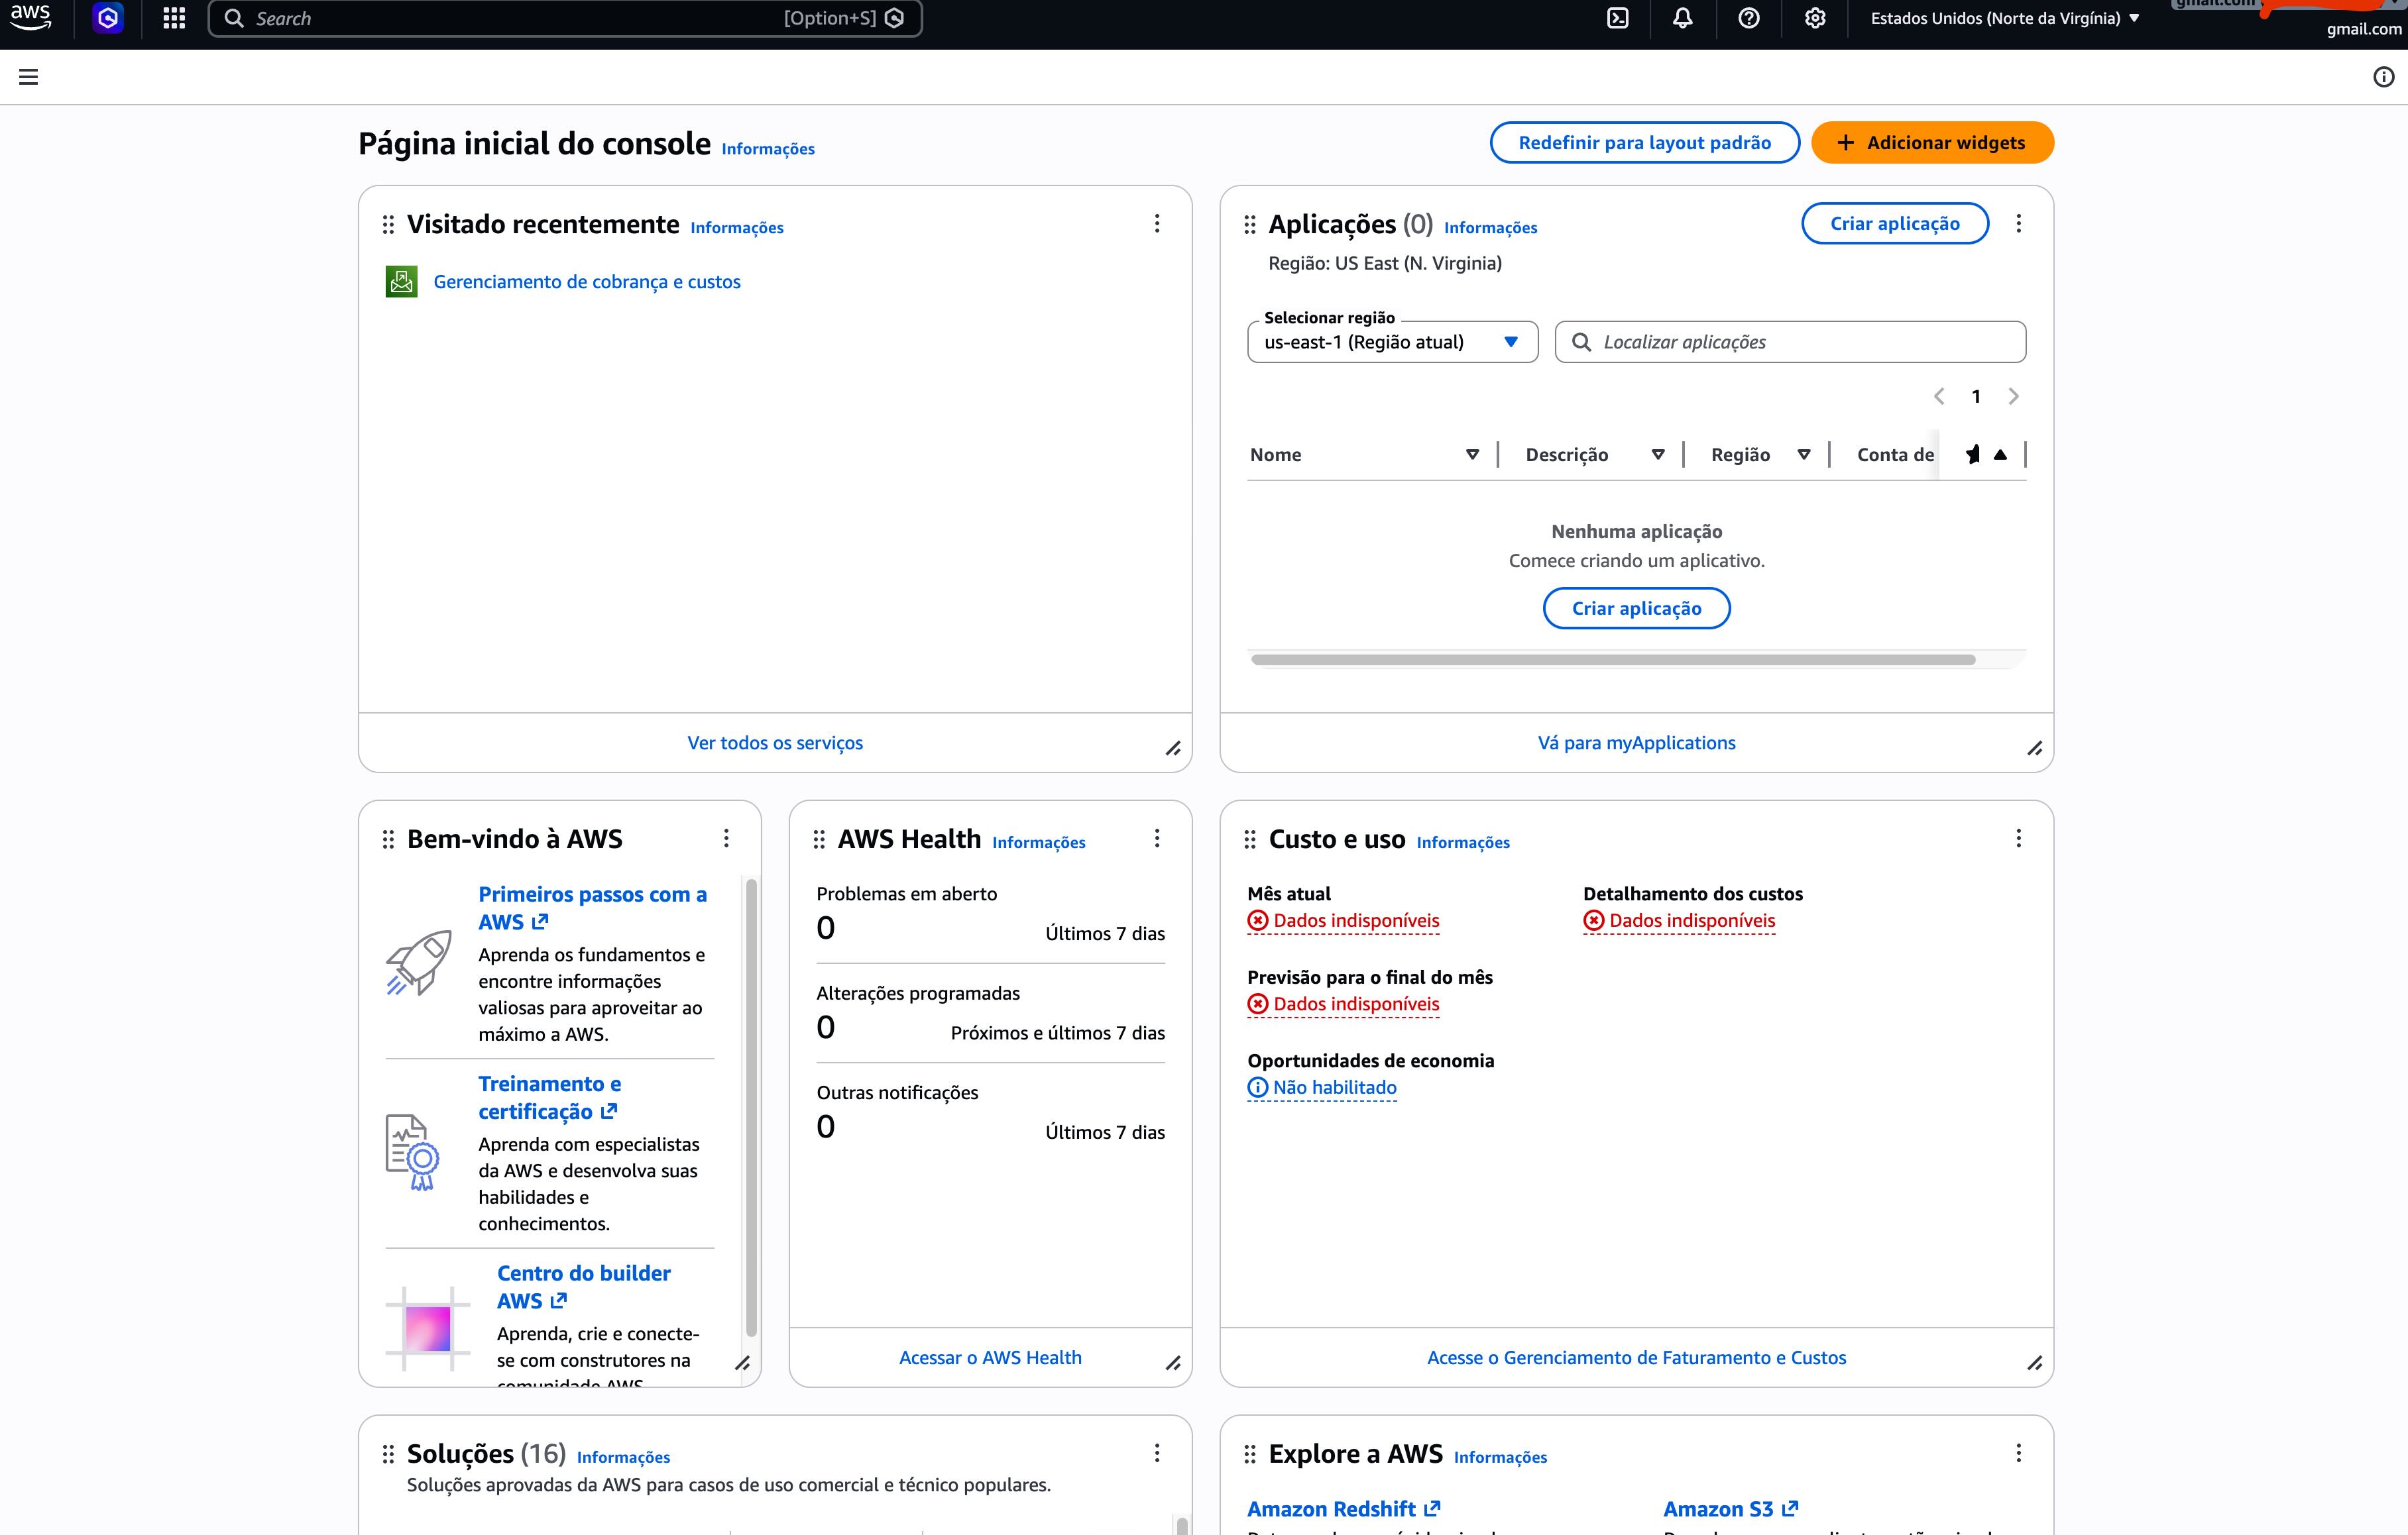This screenshot has width=2408, height=1535.
Task: Click the drag handle of Custo e uso widget
Action: click(1250, 839)
